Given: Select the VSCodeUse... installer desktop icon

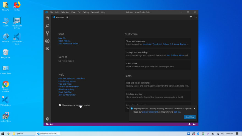Looking at the screenshot, I should 5,101.
